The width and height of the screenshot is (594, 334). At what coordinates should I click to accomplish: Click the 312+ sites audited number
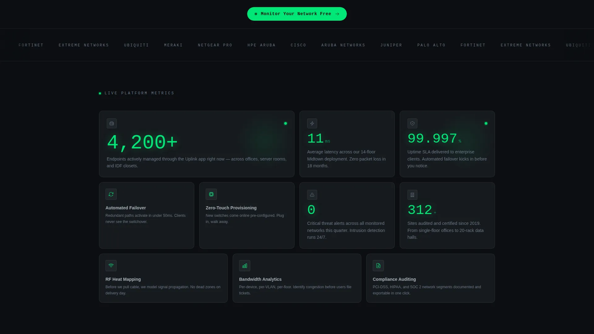(422, 210)
